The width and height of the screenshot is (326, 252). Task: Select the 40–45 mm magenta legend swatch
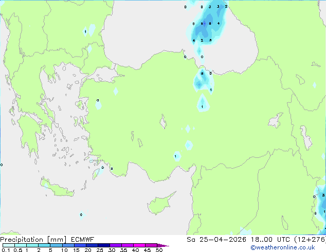pyautogui.click(x=139, y=245)
